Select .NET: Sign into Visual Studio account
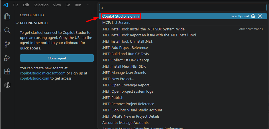 pyautogui.click(x=183, y=110)
